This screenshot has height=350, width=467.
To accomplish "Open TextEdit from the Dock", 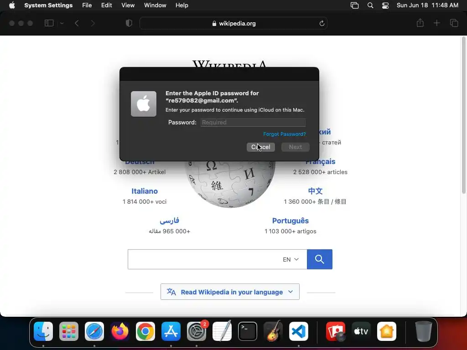I will [x=222, y=331].
